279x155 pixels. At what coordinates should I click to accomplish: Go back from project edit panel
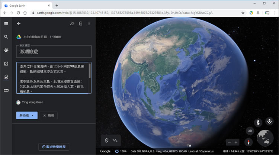(19, 23)
